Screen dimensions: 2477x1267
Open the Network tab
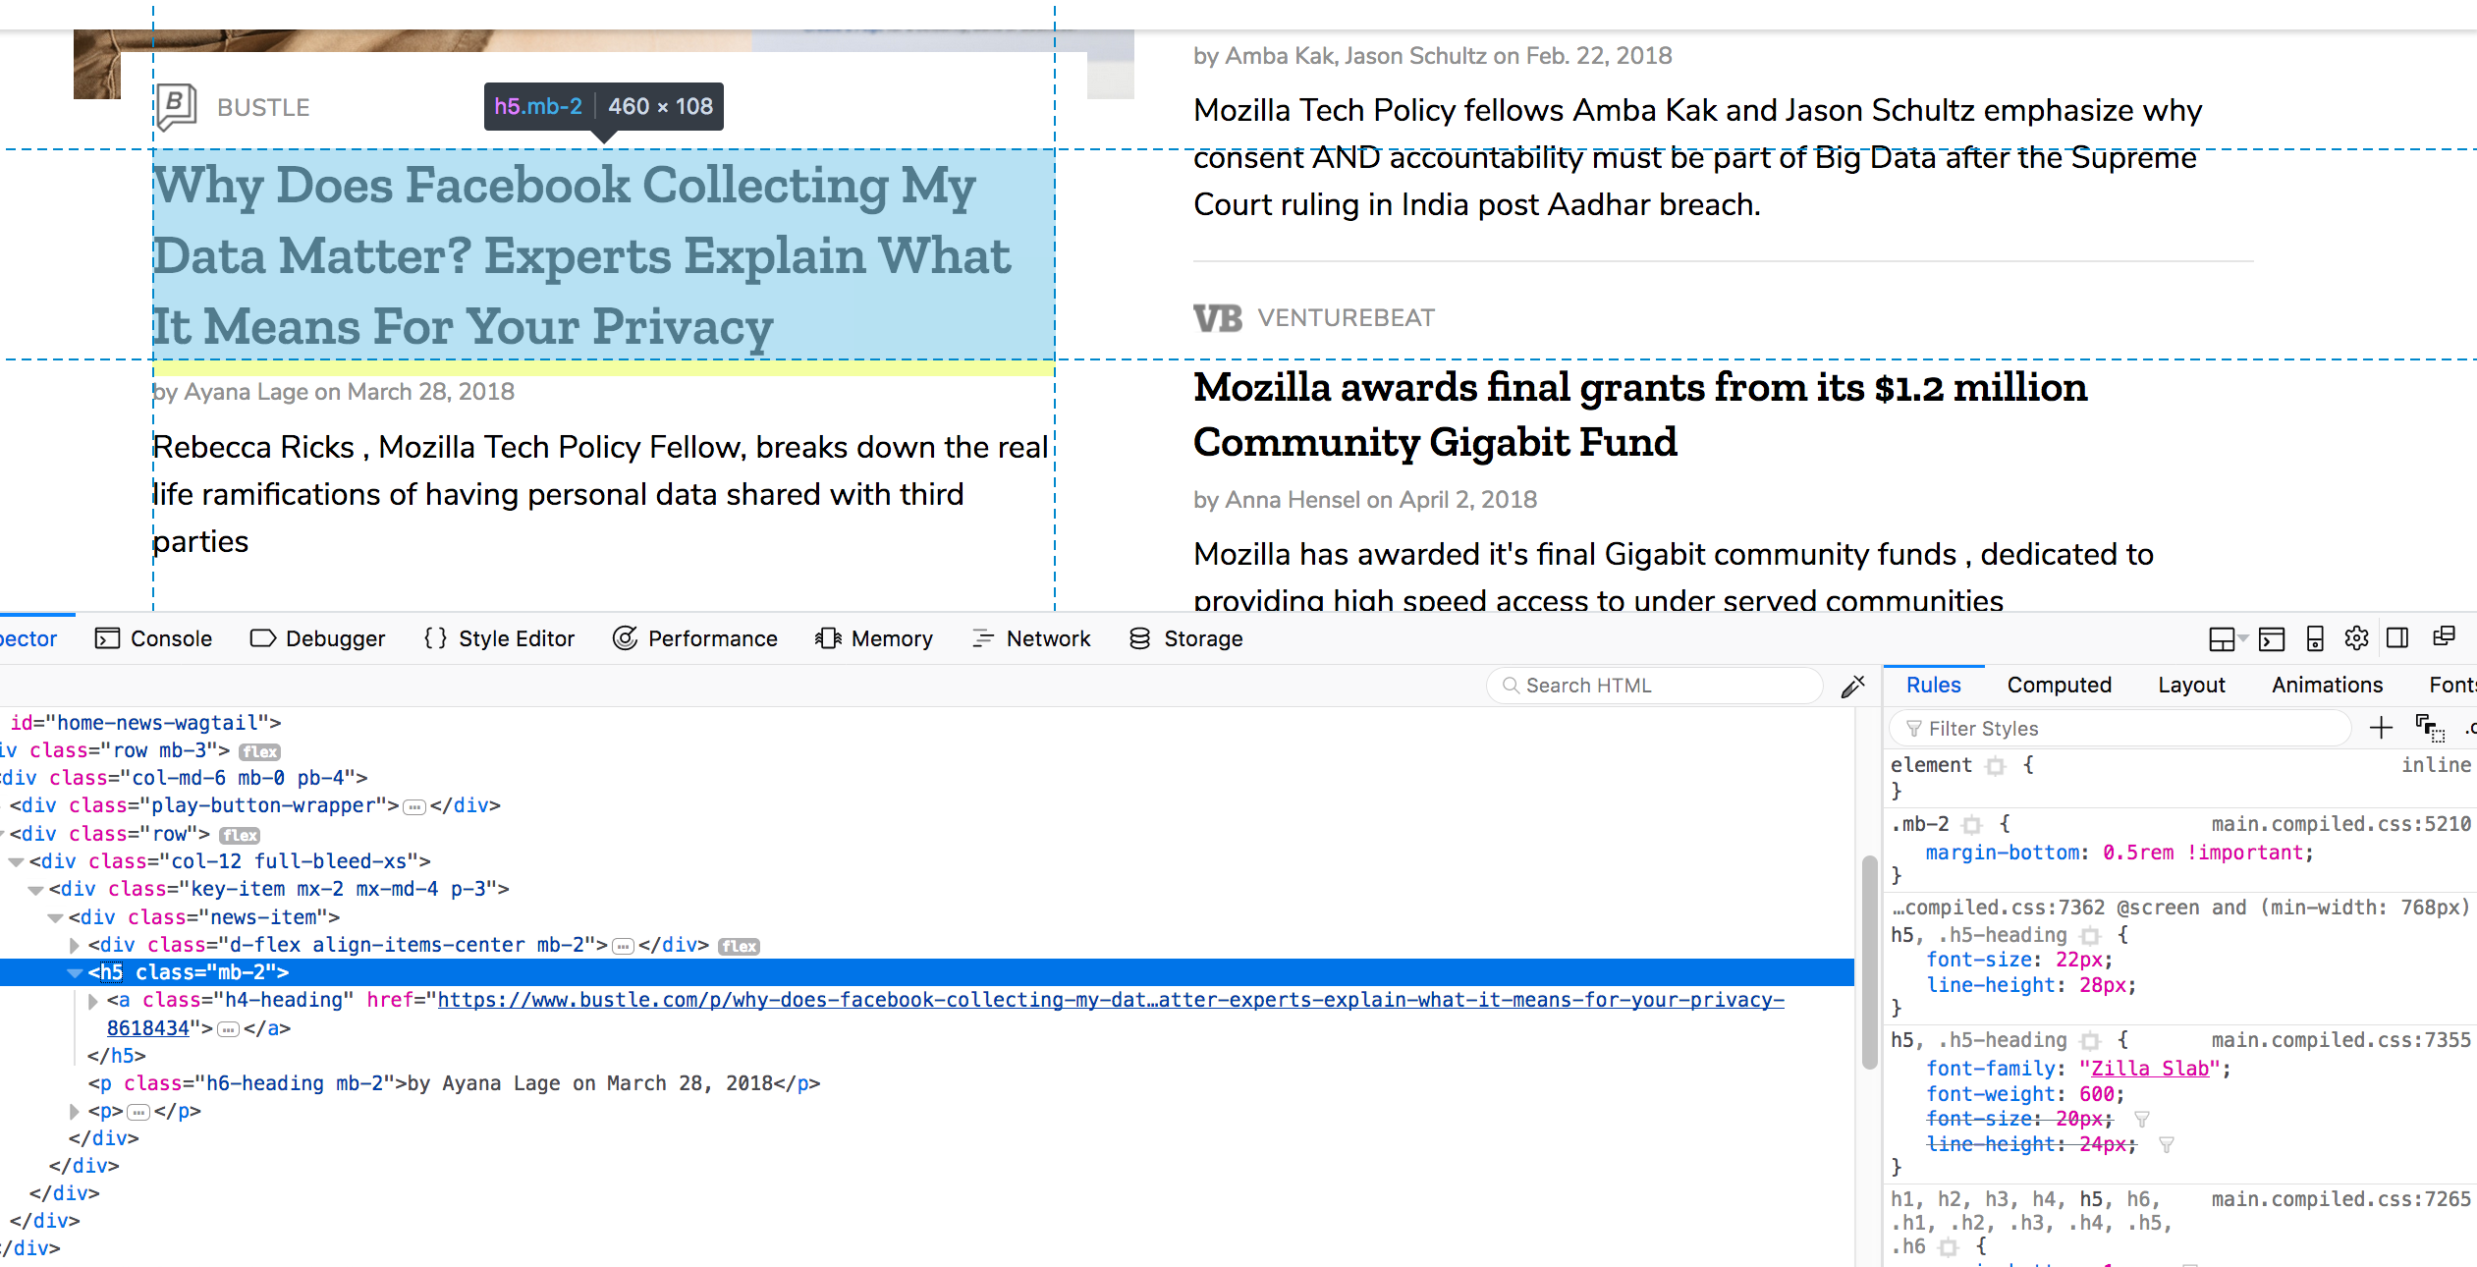tap(1030, 638)
